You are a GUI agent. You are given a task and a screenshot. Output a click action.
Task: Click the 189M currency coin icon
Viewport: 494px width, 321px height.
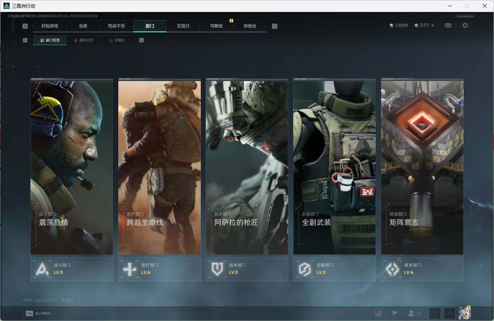pyautogui.click(x=392, y=25)
